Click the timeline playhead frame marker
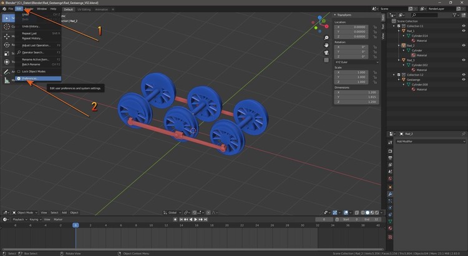This screenshot has width=468, height=256. tap(76, 225)
